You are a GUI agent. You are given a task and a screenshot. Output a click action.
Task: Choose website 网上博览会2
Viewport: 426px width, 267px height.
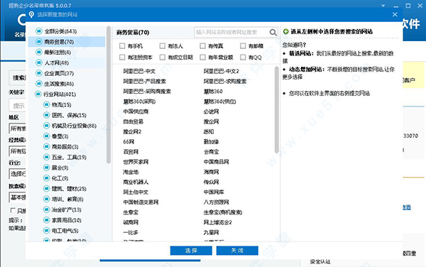tap(218, 222)
